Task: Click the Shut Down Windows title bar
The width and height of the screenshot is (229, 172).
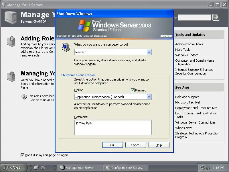Action: (114, 14)
